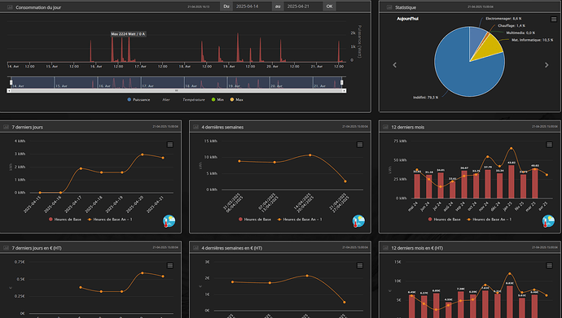Open the 7 derniers jours chart menu
The image size is (562, 318).
(x=170, y=145)
